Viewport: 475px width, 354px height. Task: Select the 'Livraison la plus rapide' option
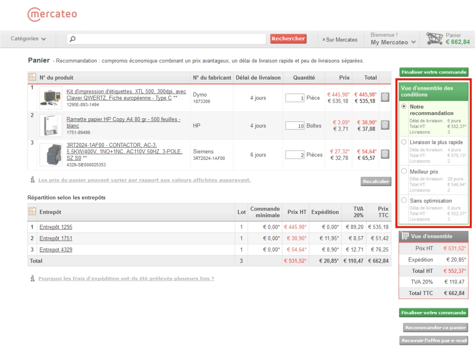coord(404,142)
